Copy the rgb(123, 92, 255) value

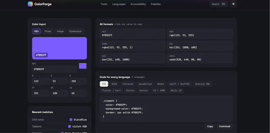[x=200, y=34]
